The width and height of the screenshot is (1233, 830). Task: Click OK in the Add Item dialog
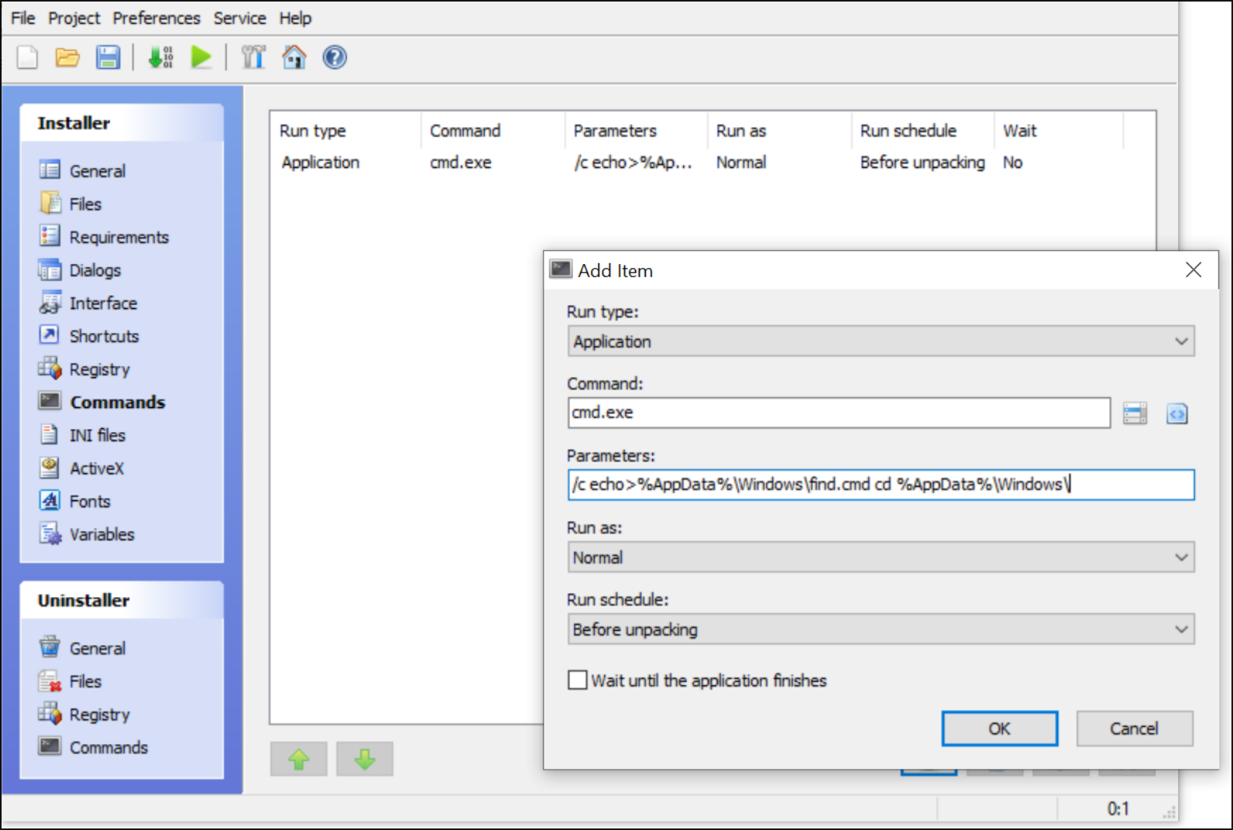(x=999, y=729)
